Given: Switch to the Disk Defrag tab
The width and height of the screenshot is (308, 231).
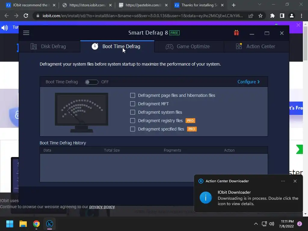Looking at the screenshot, I should pos(50,47).
